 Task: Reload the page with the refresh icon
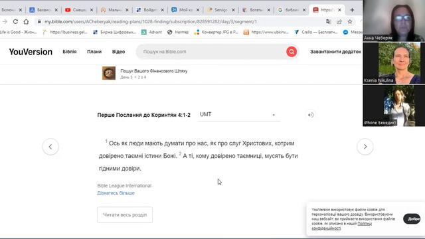tap(15, 21)
